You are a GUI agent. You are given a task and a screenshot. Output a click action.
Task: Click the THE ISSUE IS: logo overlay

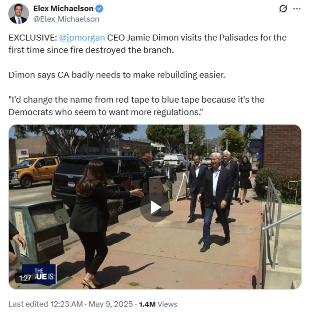39,274
